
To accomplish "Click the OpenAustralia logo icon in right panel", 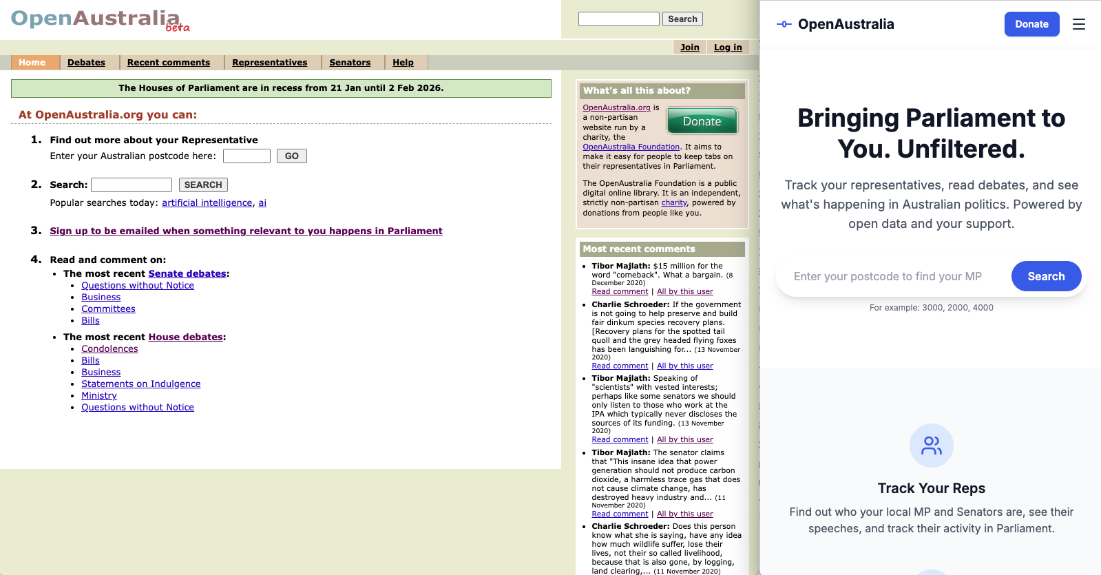I will click(784, 24).
